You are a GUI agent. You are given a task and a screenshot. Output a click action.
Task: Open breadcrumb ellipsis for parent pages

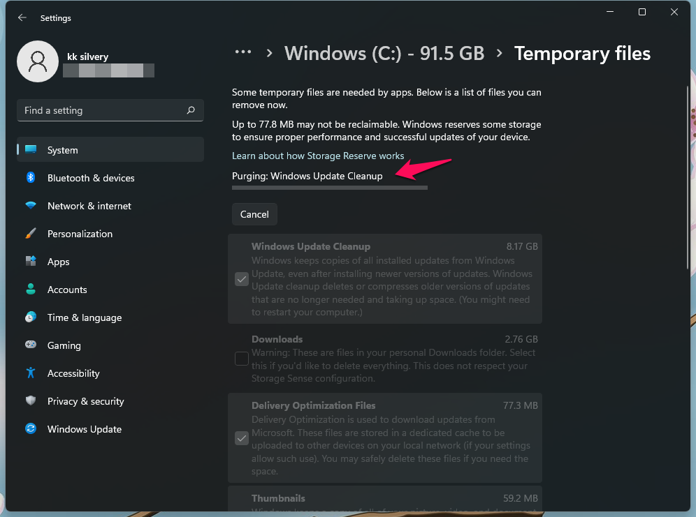click(242, 52)
